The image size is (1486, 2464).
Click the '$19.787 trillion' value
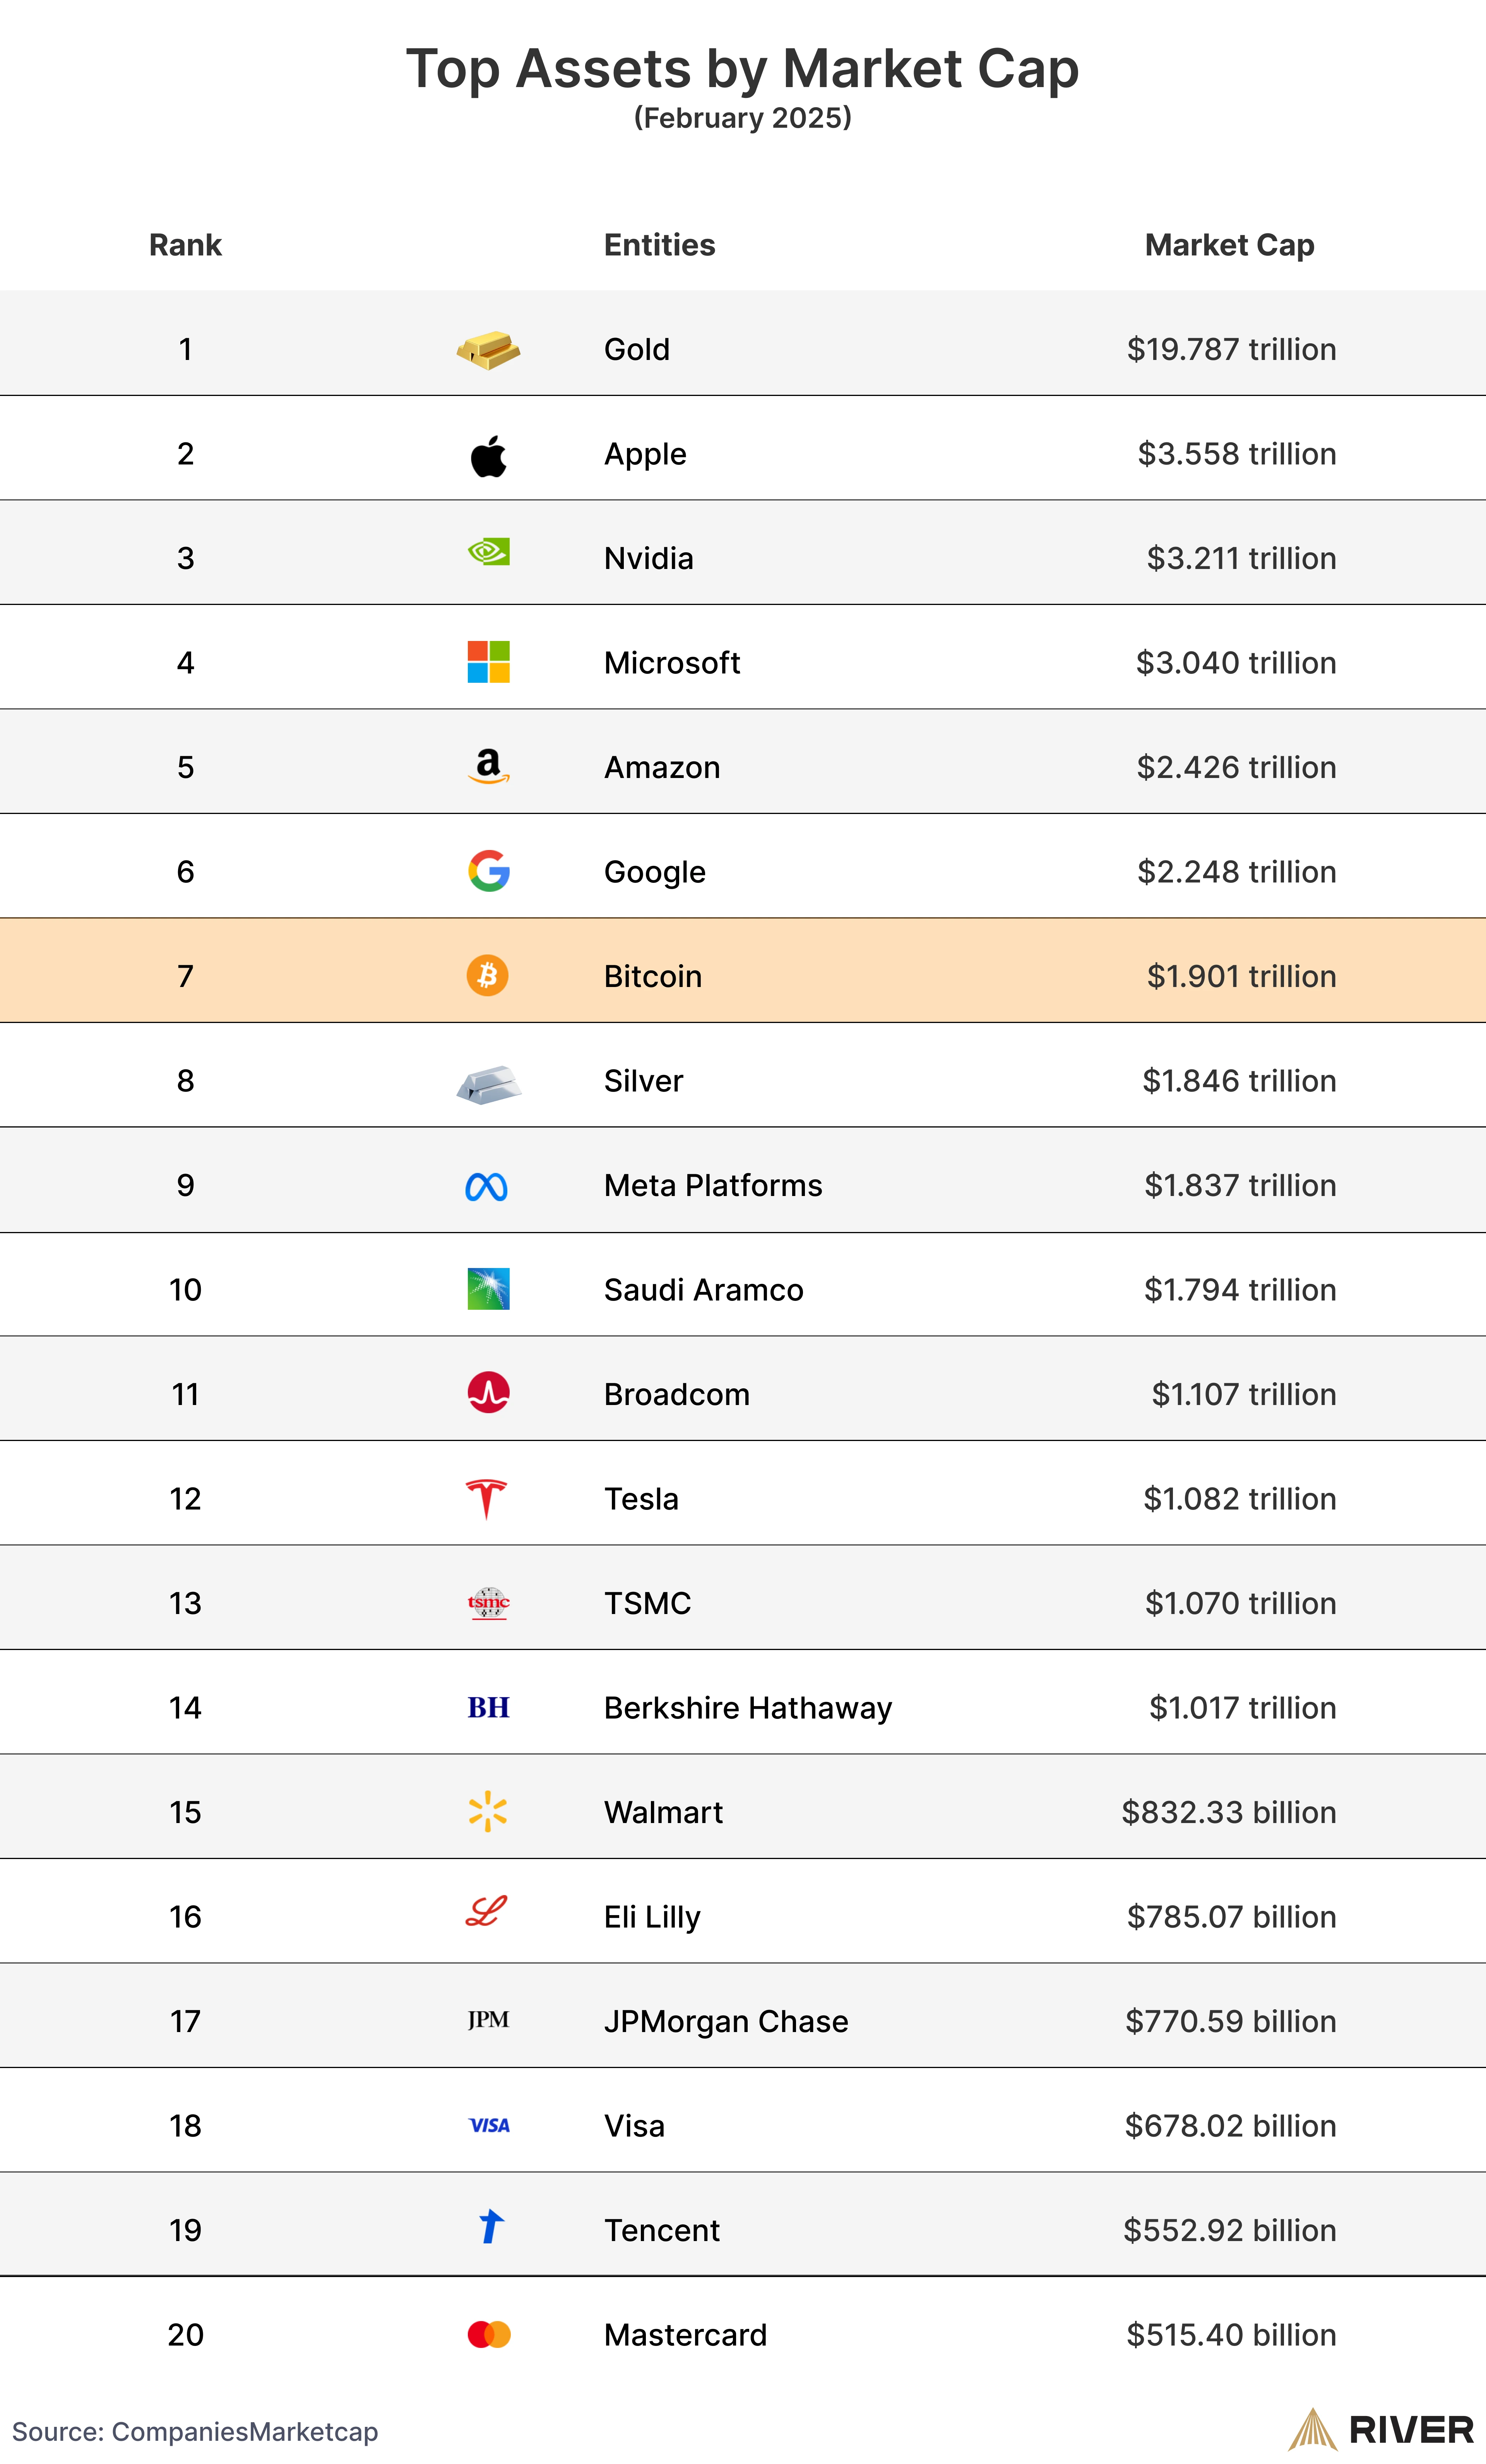click(x=1232, y=349)
